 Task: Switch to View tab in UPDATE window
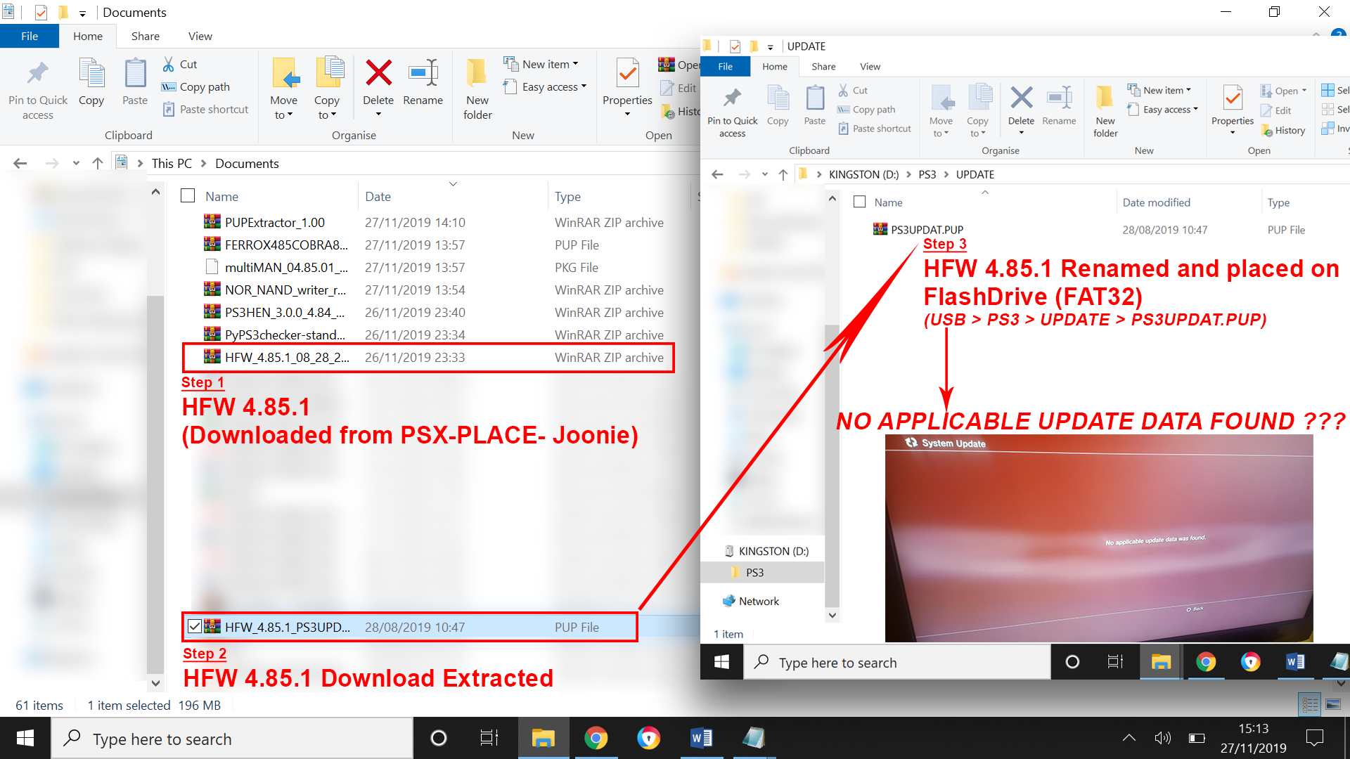(870, 66)
